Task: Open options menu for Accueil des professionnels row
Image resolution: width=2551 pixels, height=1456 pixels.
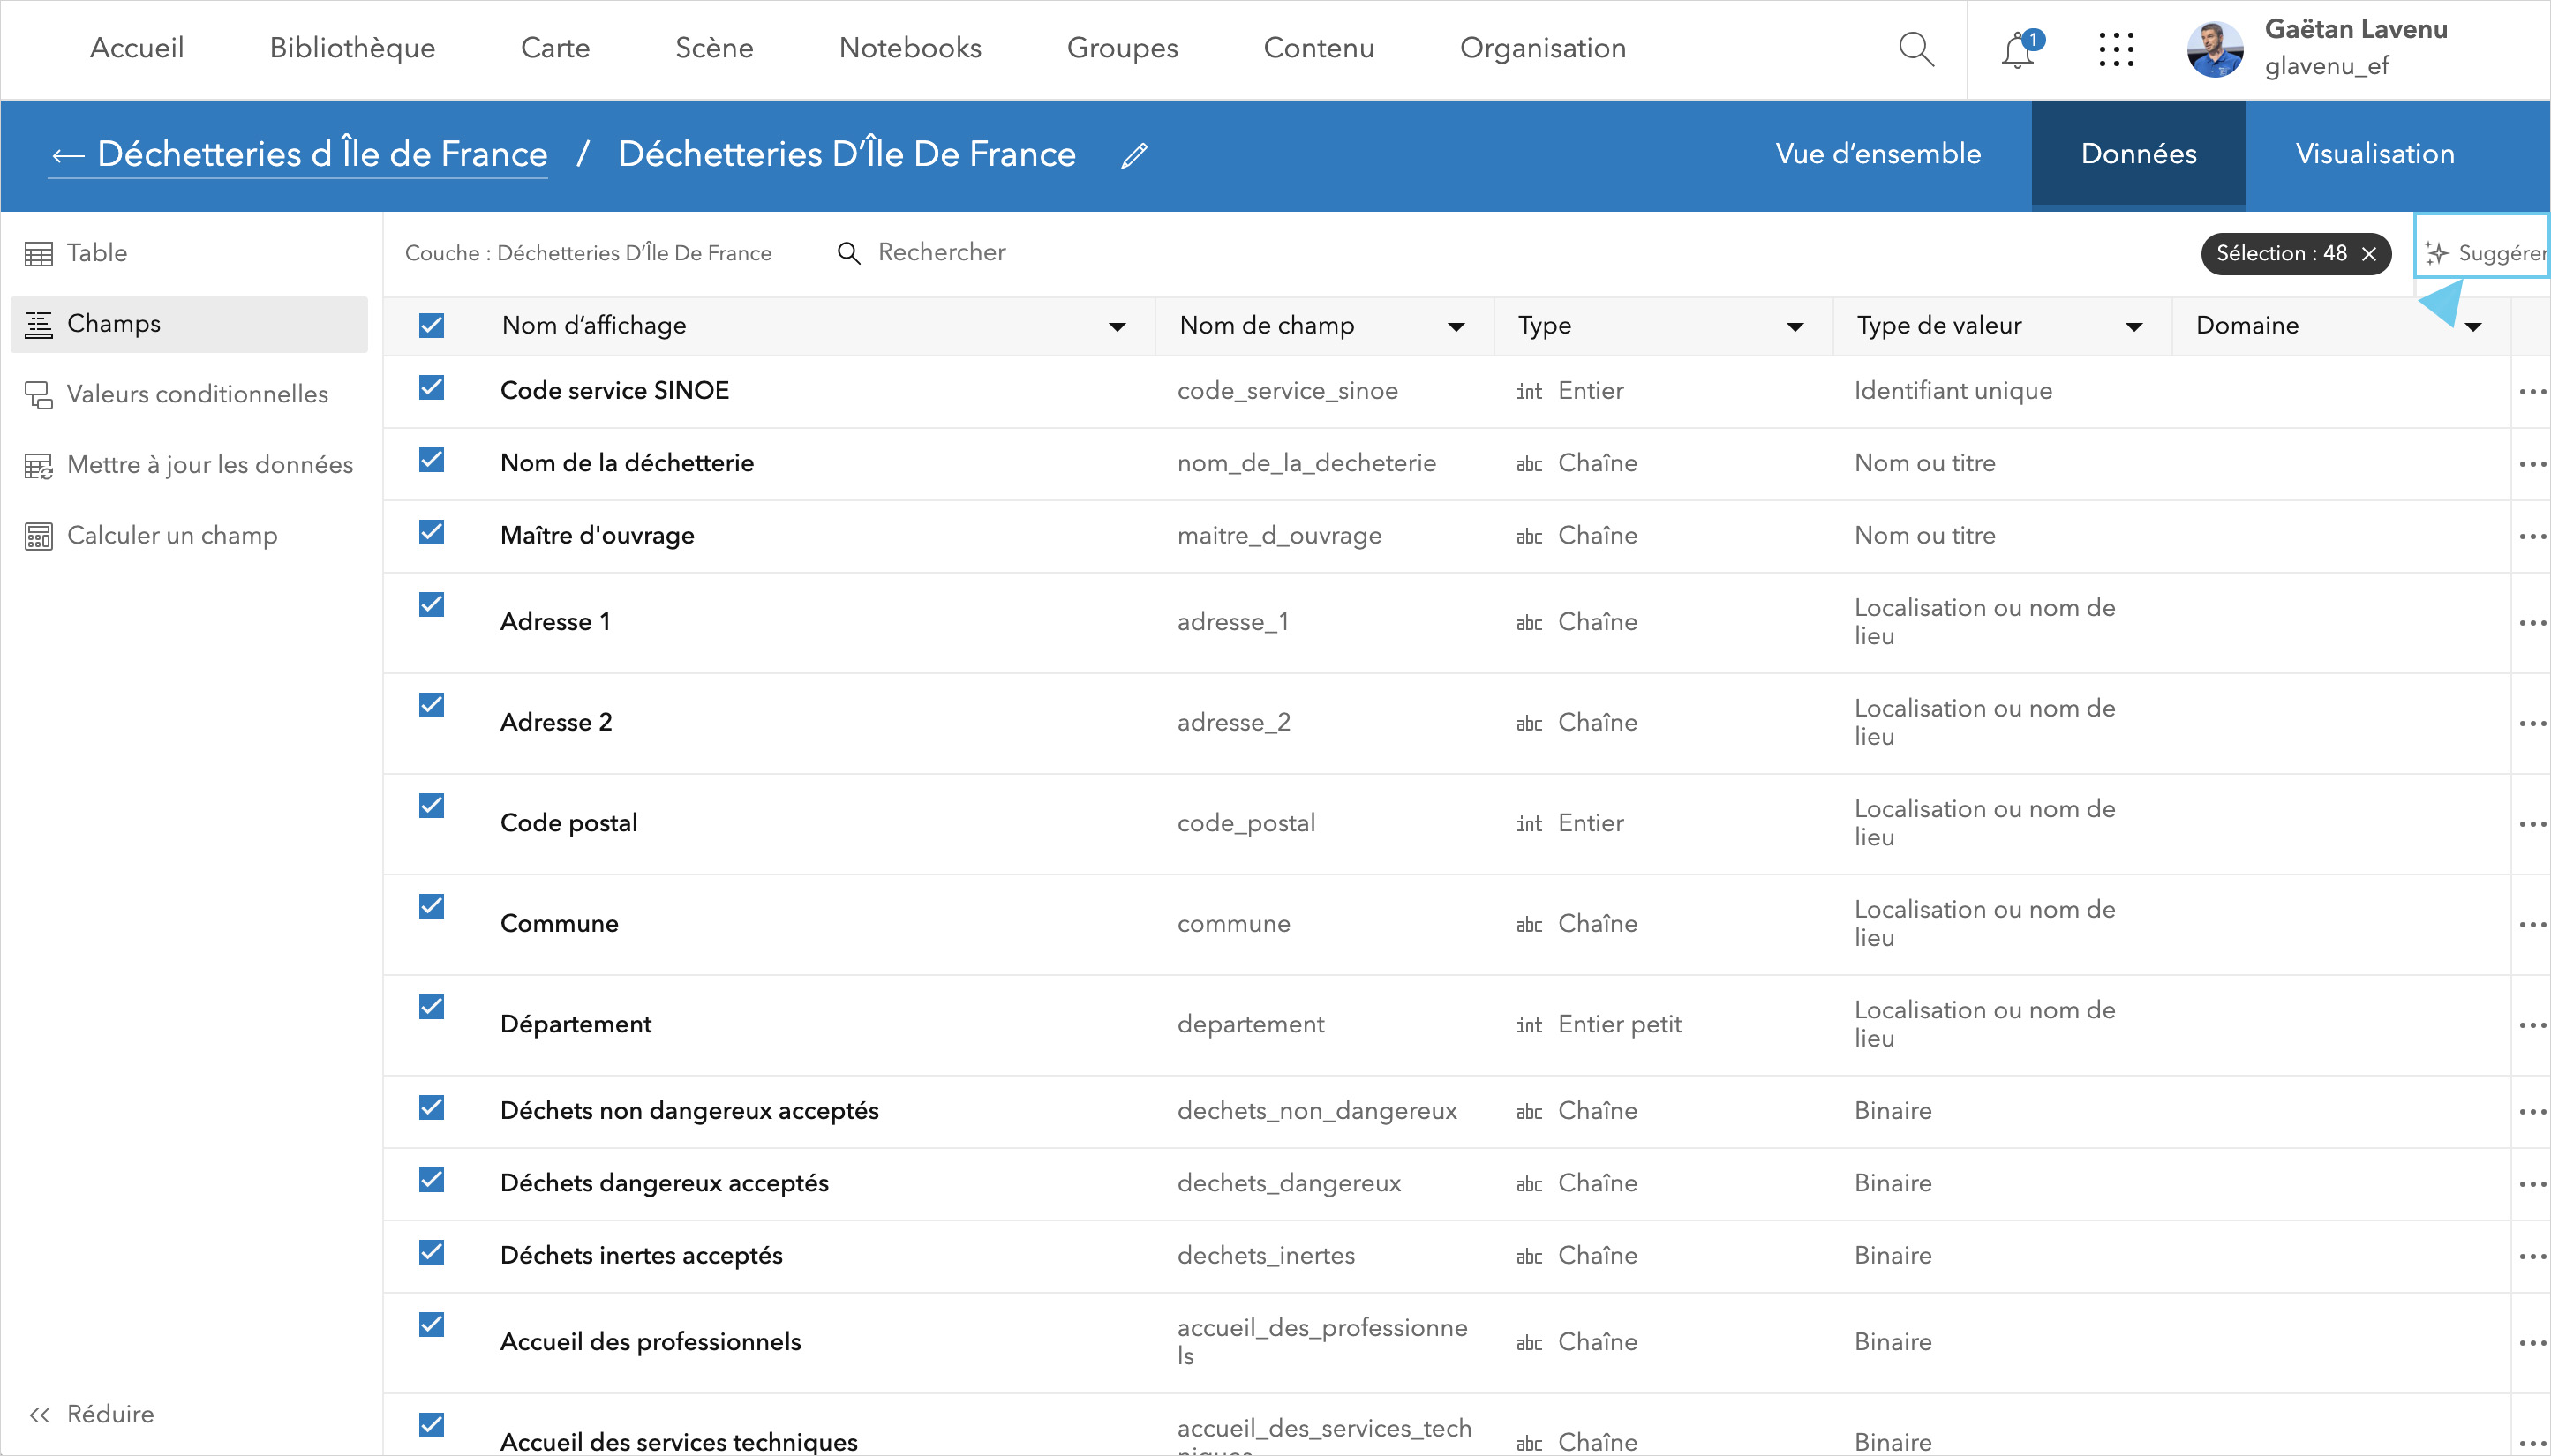Action: click(x=2532, y=1342)
